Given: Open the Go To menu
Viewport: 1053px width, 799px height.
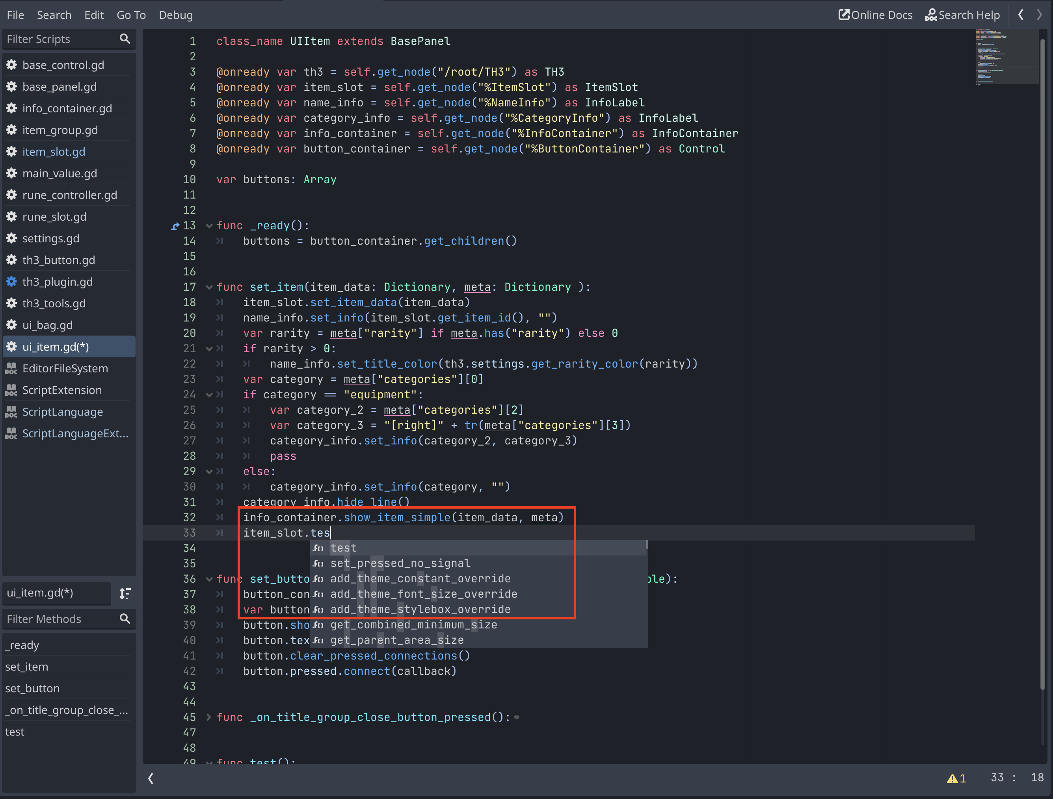Looking at the screenshot, I should (131, 15).
